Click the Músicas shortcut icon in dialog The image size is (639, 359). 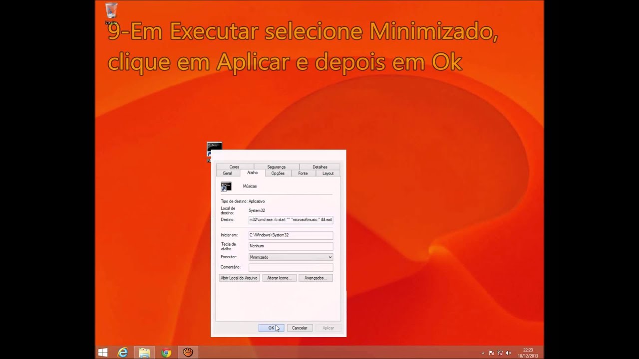coord(226,186)
